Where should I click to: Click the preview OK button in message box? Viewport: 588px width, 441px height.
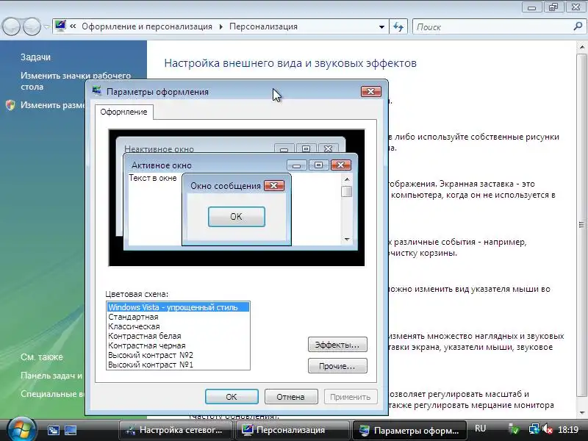(236, 217)
